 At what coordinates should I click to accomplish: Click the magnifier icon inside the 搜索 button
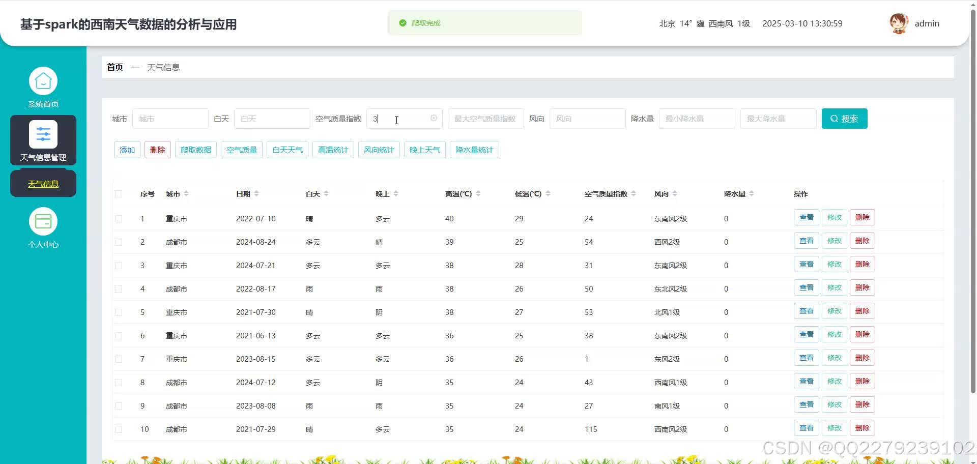point(834,119)
